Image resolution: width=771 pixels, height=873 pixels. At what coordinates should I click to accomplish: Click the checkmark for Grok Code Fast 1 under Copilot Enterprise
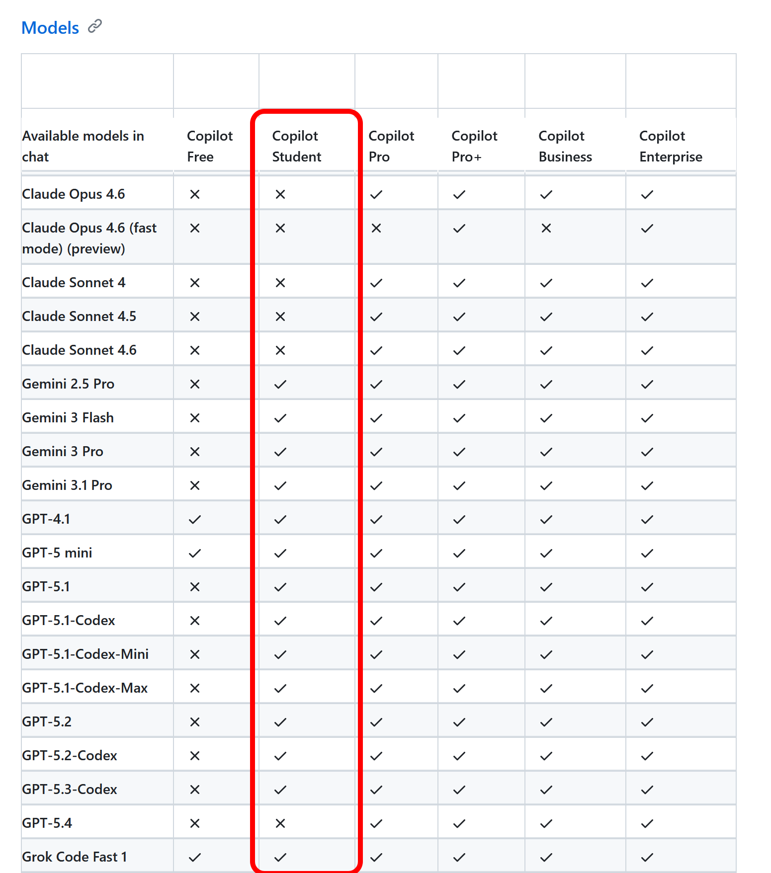pyautogui.click(x=647, y=857)
